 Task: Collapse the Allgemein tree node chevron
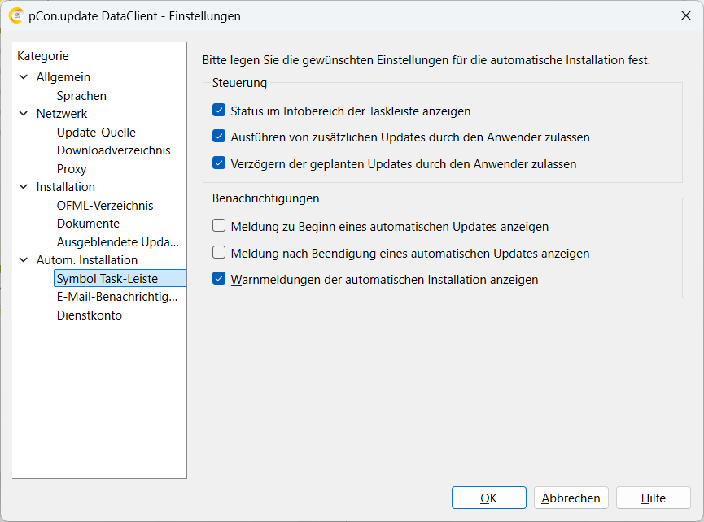click(x=24, y=77)
